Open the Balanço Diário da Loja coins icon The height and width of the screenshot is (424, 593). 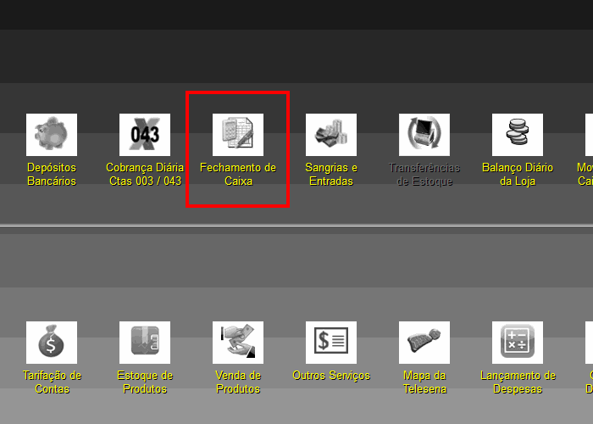(x=518, y=135)
